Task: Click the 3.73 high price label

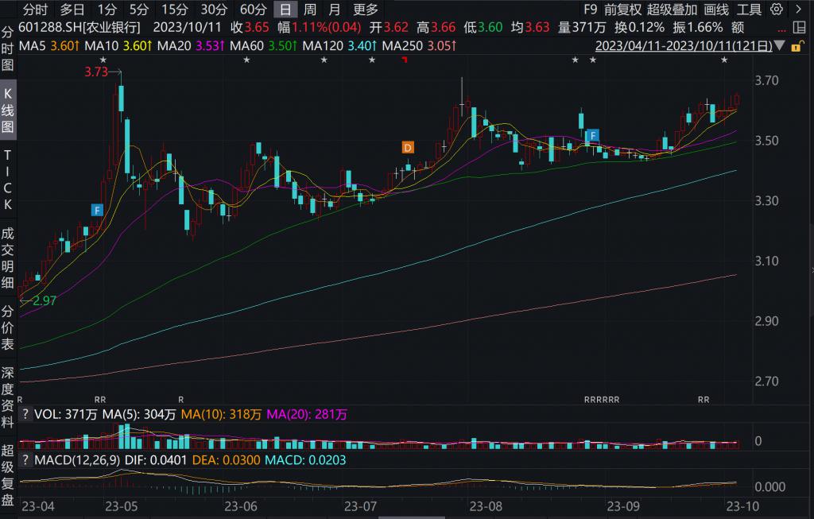Action: [x=96, y=72]
